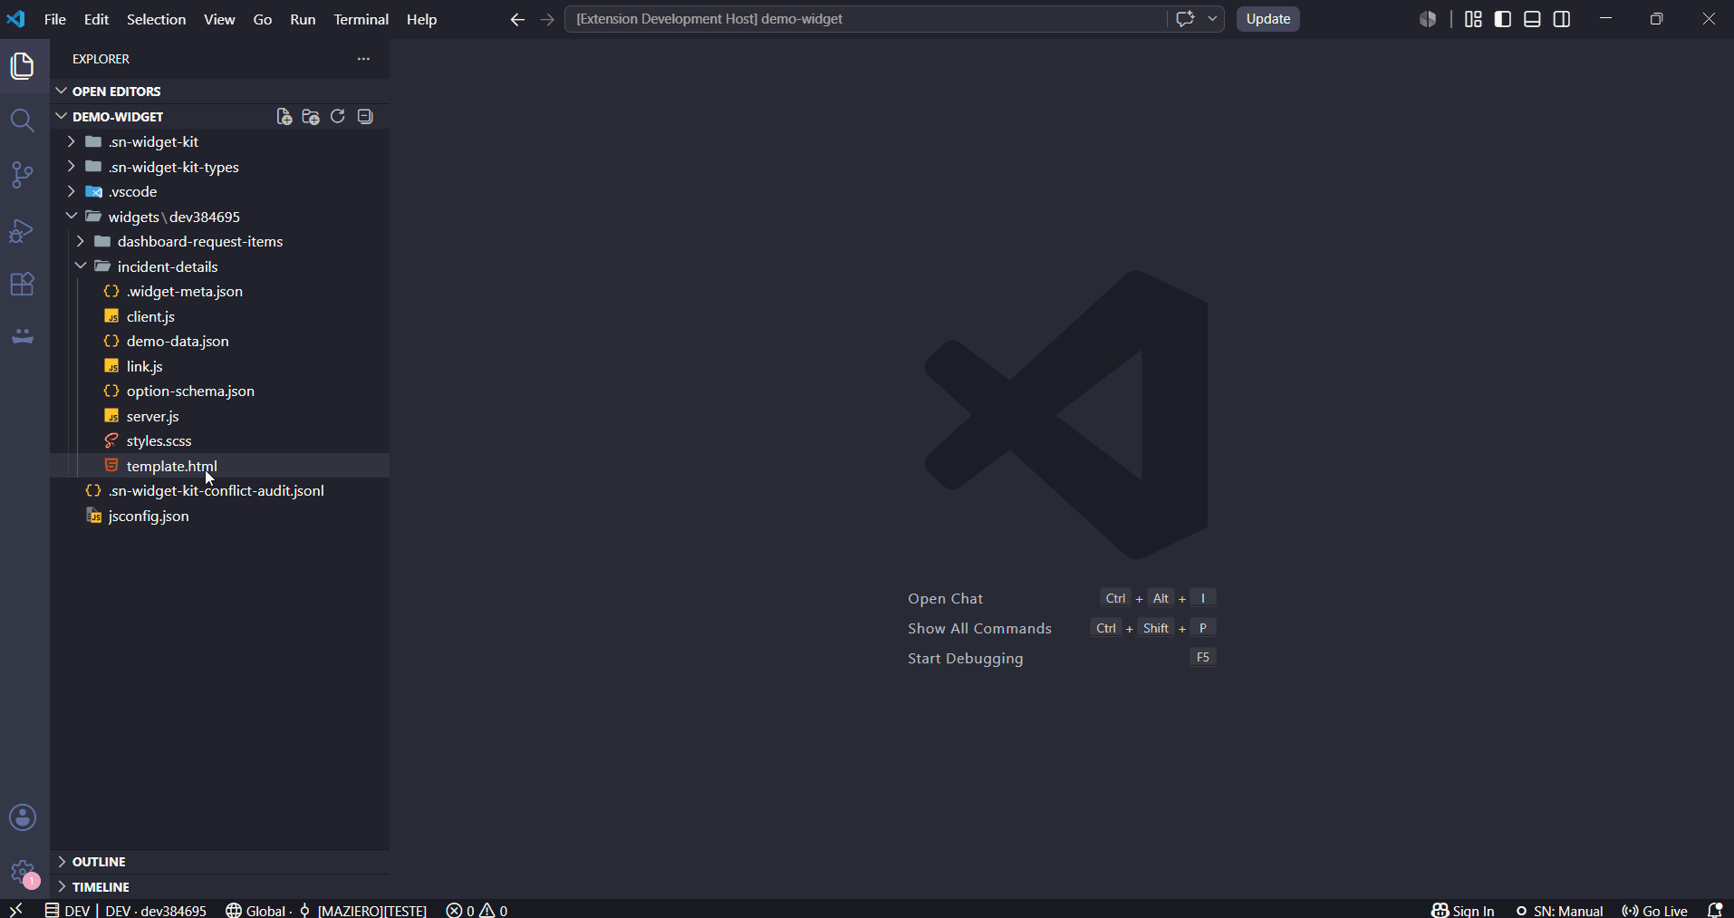Expand the .vscode folder
1734x918 pixels.
pyautogui.click(x=220, y=191)
